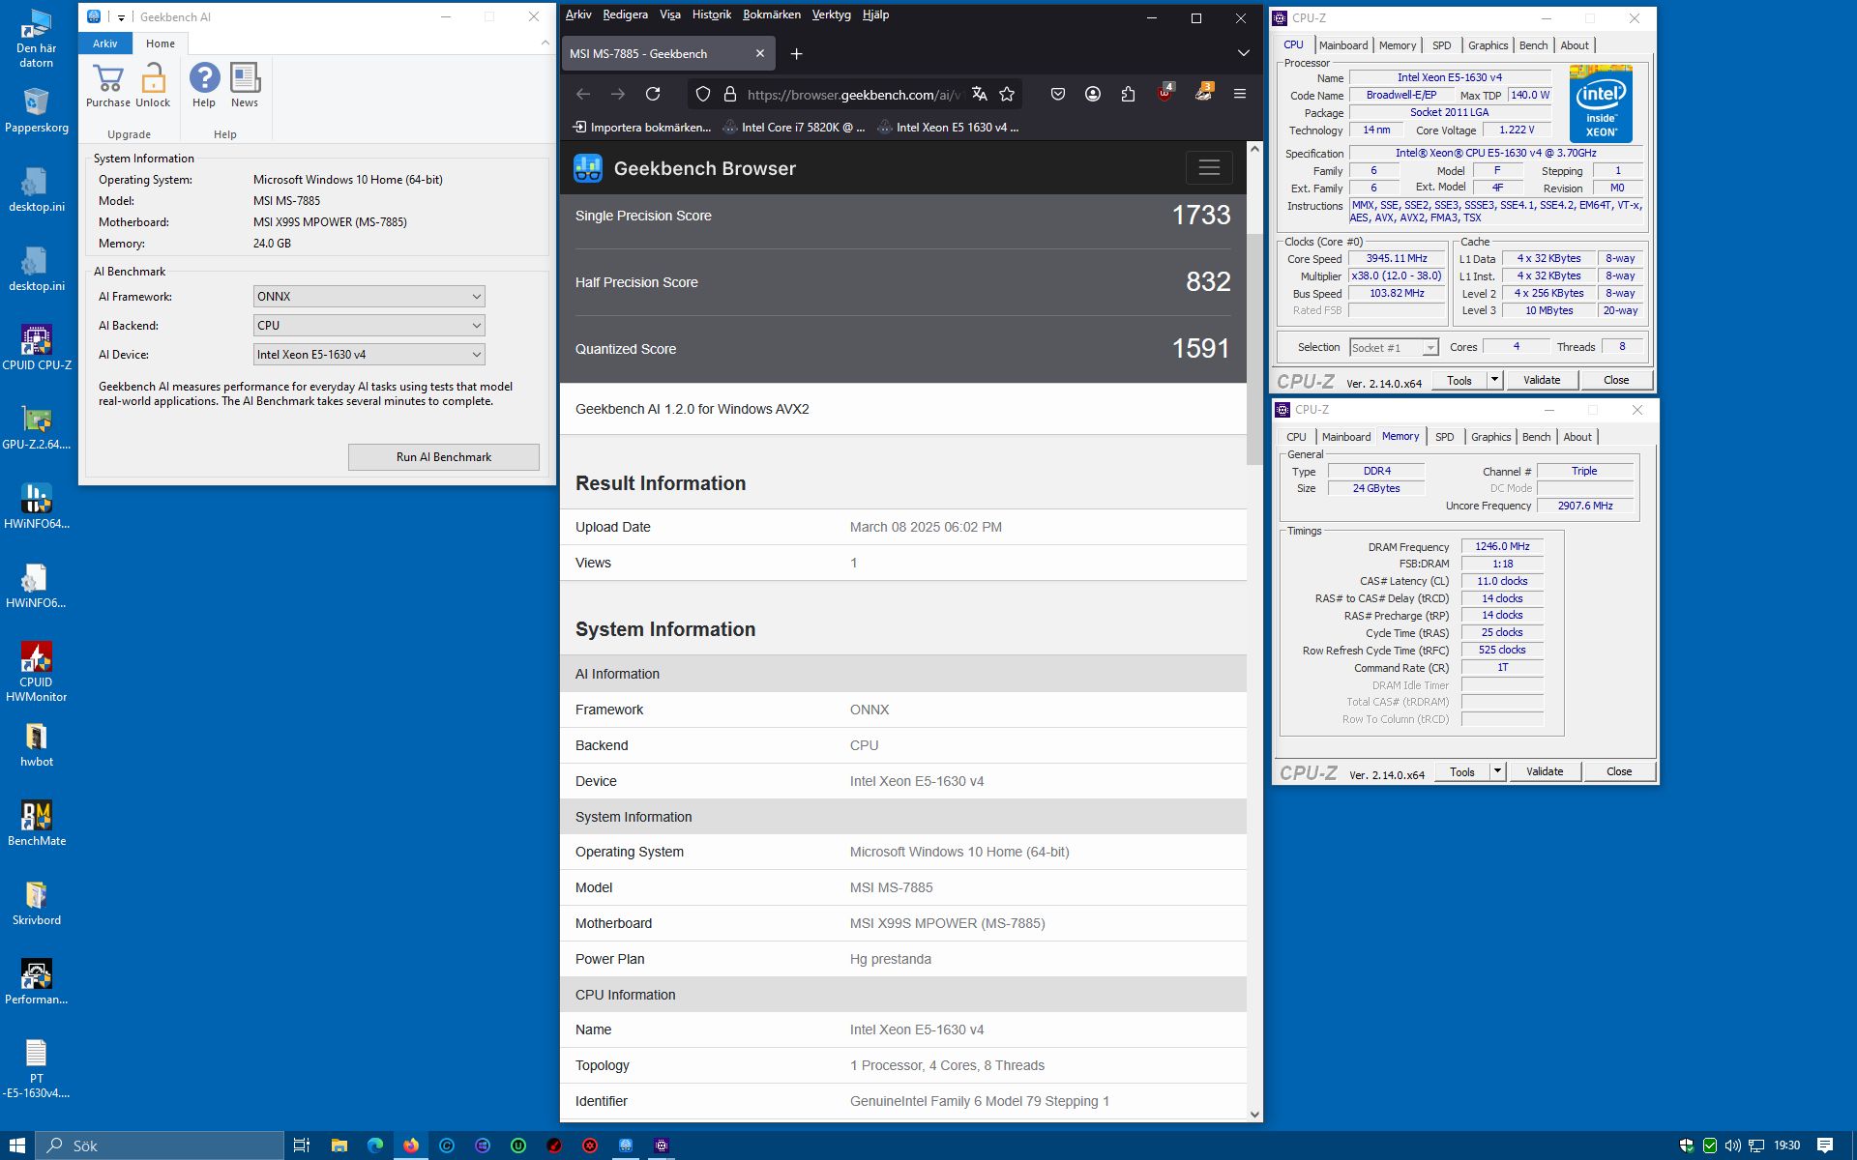Open a new Firefox tab
This screenshot has height=1160, width=1857.
(796, 54)
